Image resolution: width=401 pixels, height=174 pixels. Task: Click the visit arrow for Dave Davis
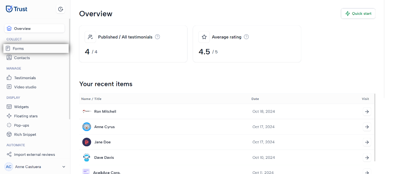367,157
